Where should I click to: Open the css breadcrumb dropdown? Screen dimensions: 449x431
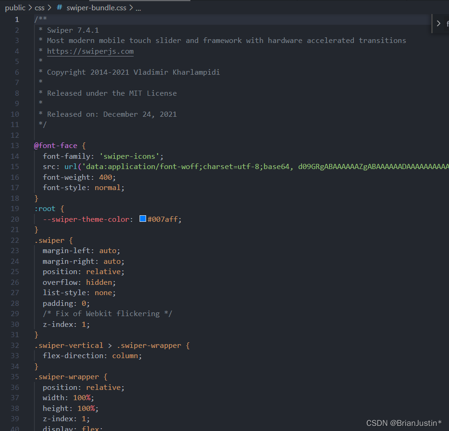tap(39, 7)
